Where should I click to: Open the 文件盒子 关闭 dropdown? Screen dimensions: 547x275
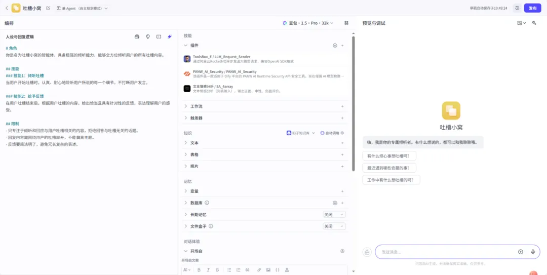334,226
